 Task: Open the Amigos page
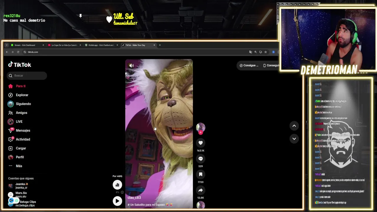coord(18,112)
